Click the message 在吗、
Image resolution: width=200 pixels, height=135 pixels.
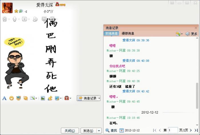[113, 123]
